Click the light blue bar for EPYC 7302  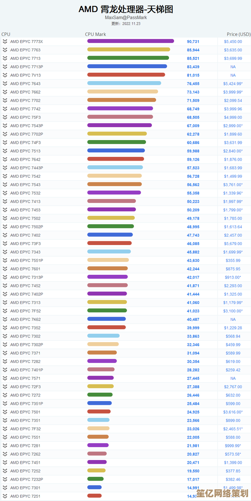coord(103,335)
